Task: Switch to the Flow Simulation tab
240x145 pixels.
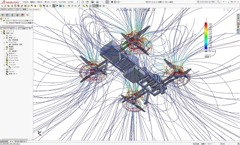Action: 34,9
